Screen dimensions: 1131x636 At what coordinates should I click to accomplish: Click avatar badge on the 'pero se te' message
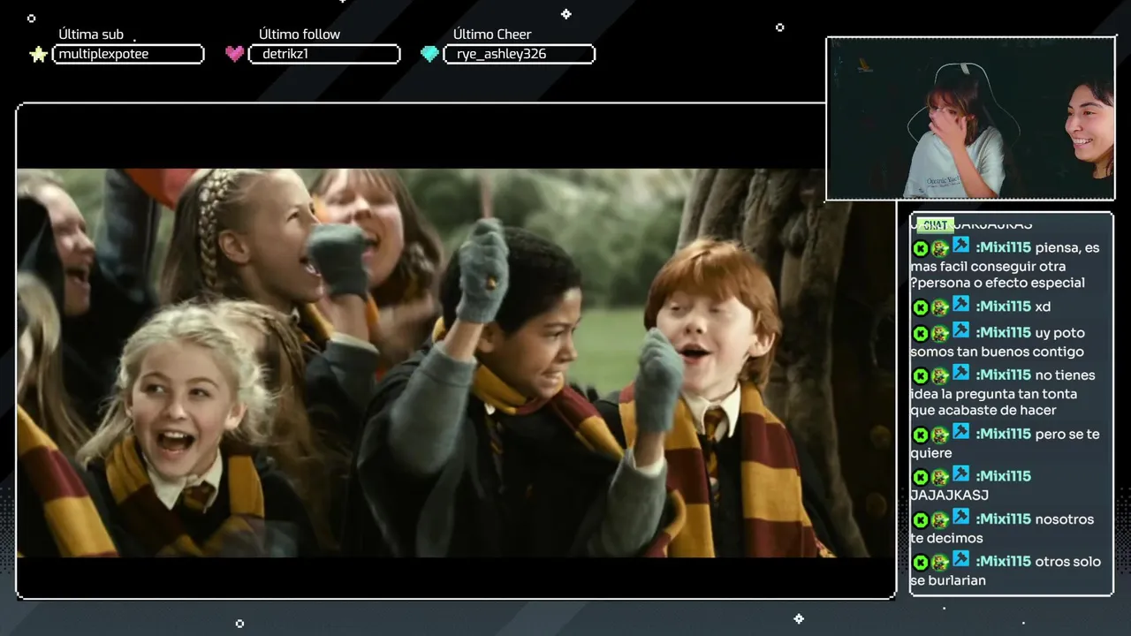940,435
